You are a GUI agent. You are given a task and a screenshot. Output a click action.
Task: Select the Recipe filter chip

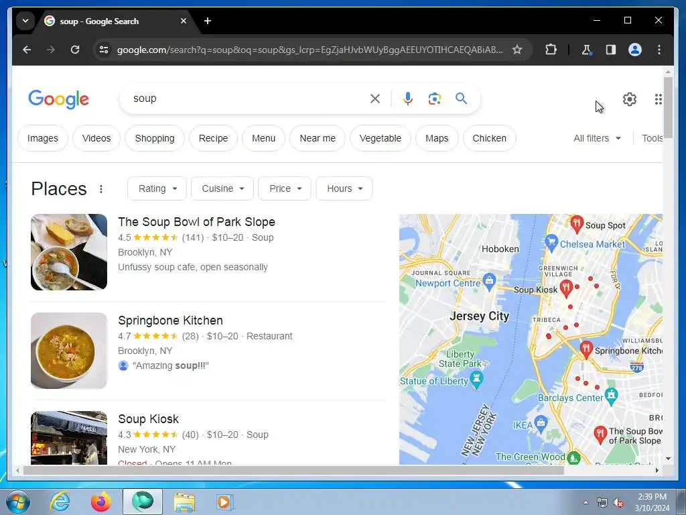coord(213,138)
